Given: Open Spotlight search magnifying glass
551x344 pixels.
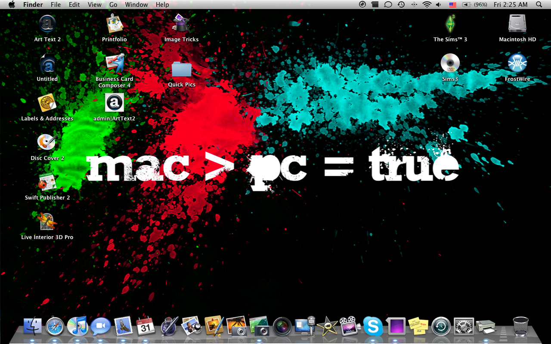Looking at the screenshot, I should point(539,4).
